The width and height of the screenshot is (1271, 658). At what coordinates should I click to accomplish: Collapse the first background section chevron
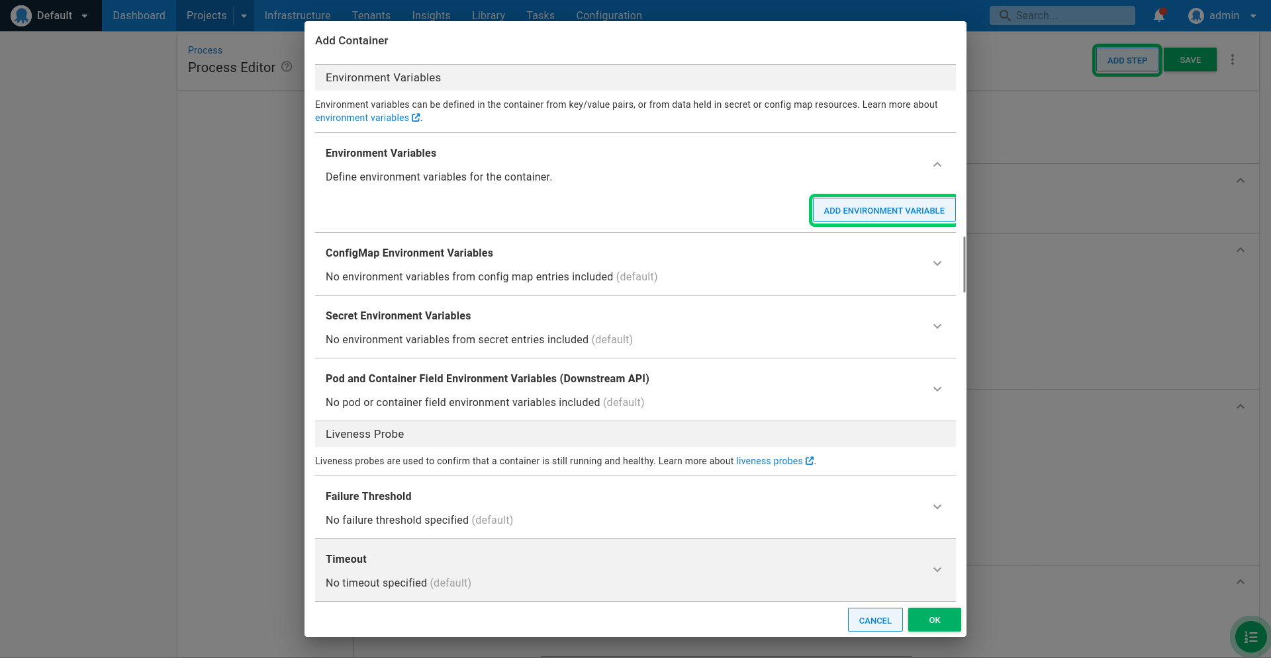[1241, 181]
